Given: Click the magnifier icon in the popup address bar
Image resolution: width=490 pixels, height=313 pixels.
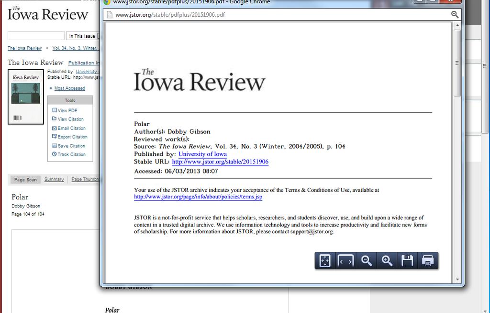Looking at the screenshot, I should pos(455,15).
